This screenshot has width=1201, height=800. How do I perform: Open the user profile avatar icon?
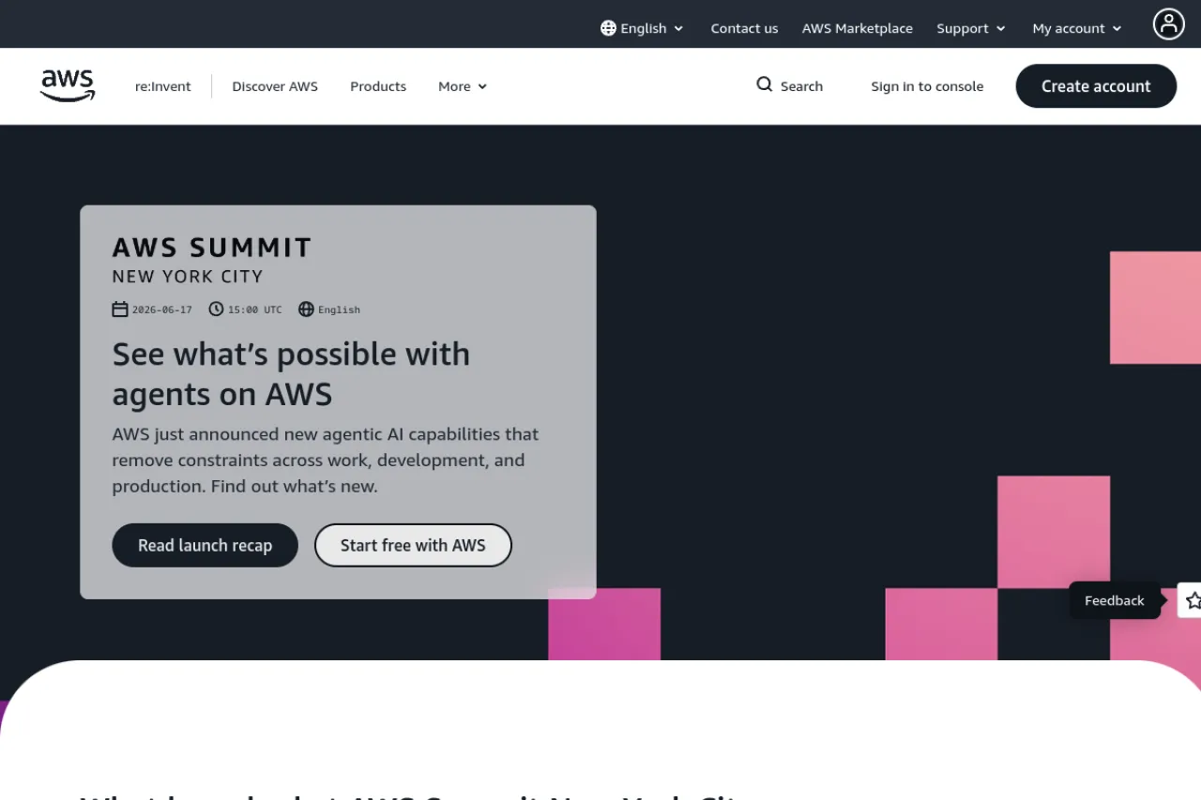tap(1168, 24)
